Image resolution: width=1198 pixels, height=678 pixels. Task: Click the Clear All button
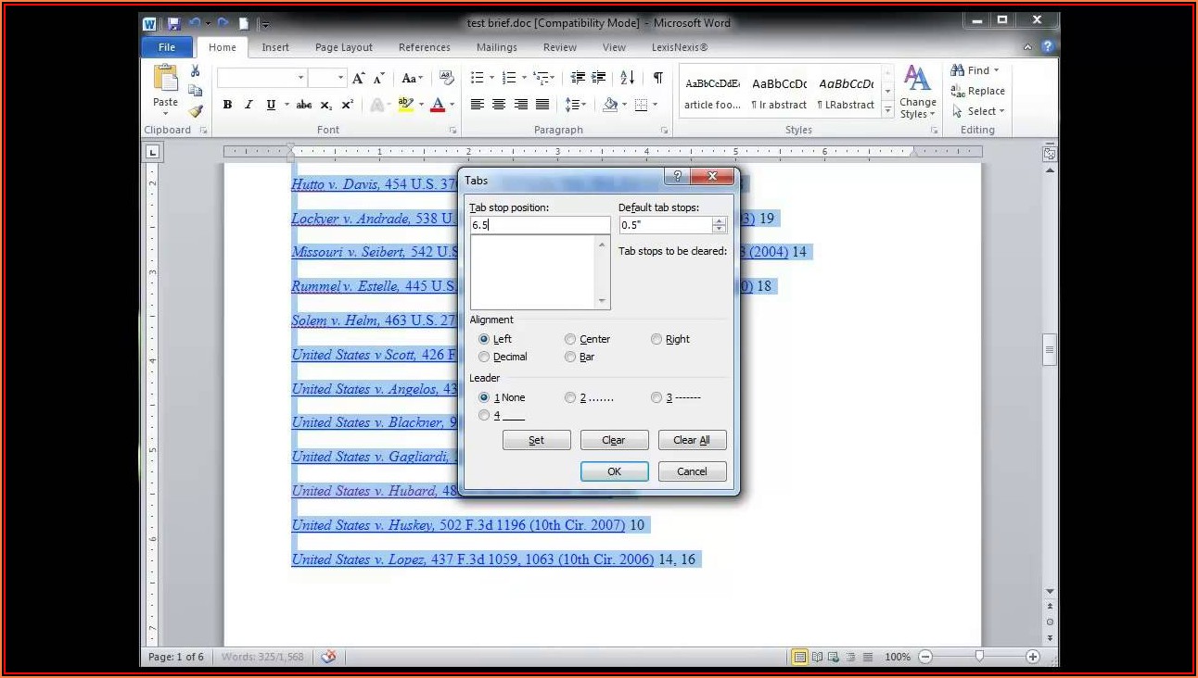[x=692, y=440]
